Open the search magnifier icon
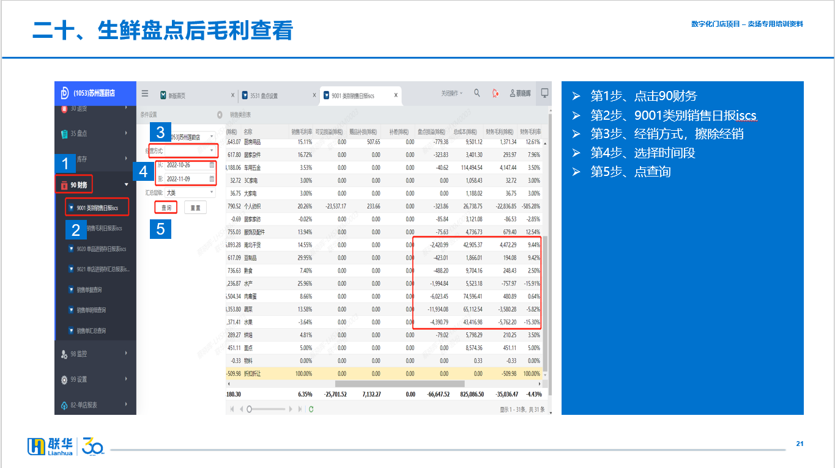835x468 pixels. 477,93
